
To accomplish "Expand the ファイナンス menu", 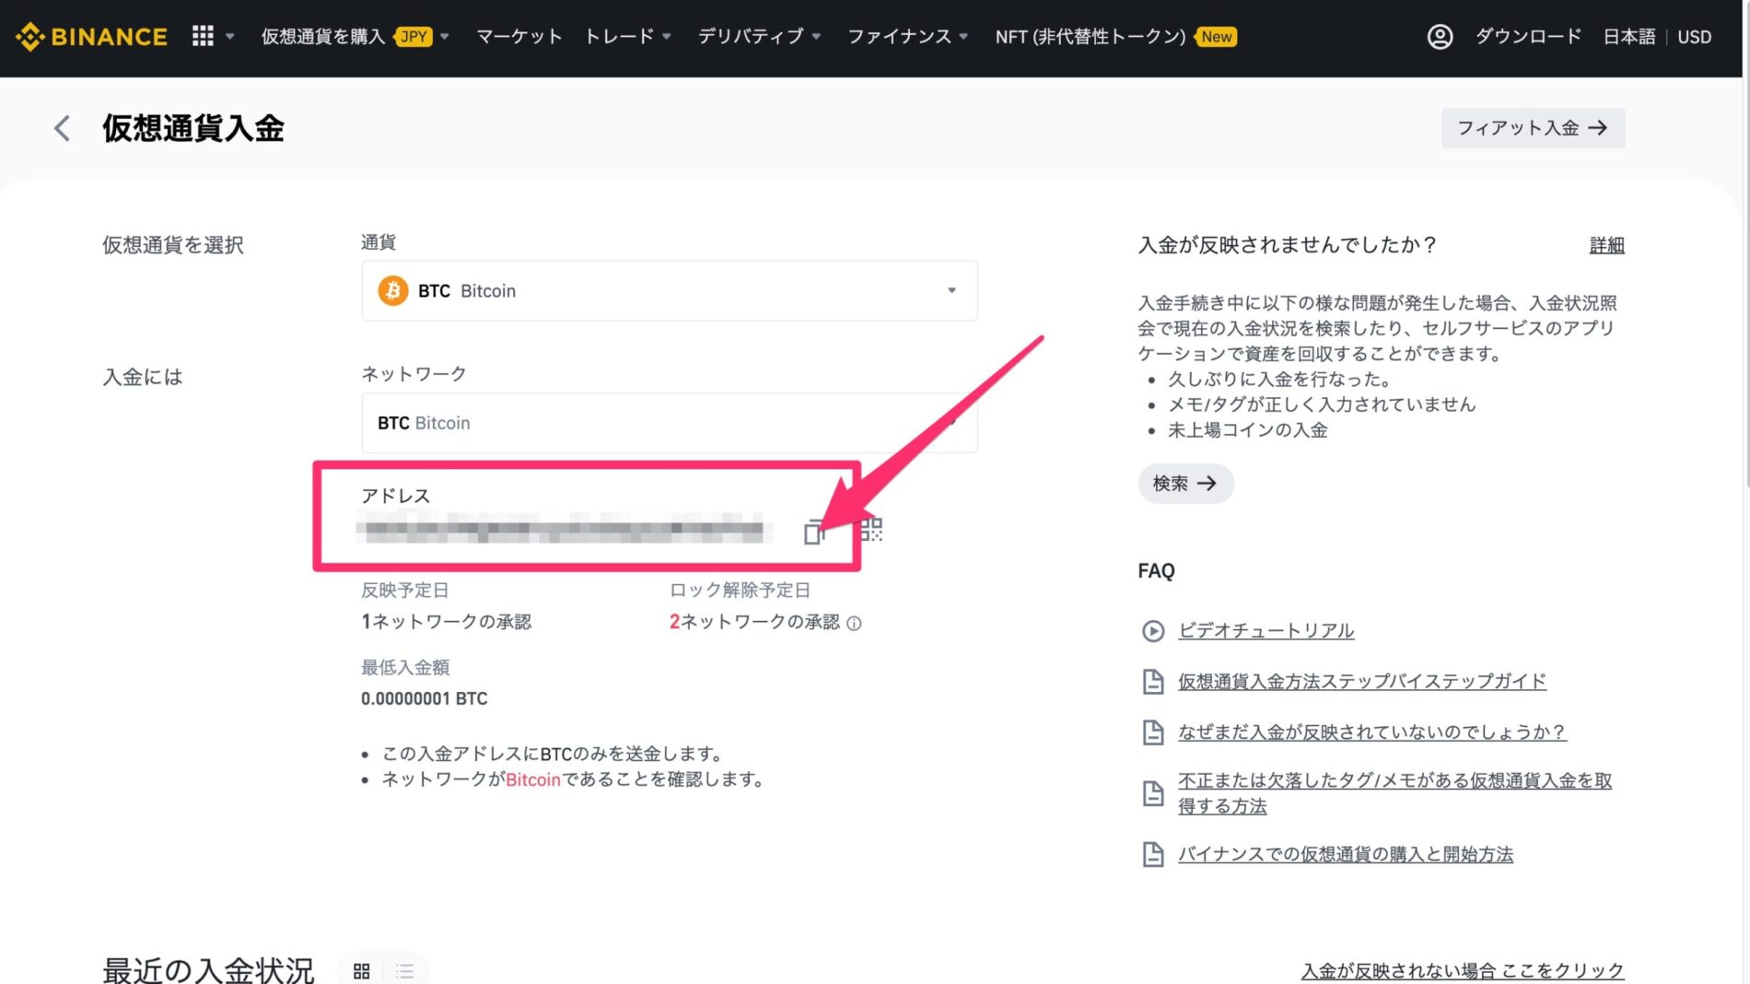I will [x=907, y=37].
